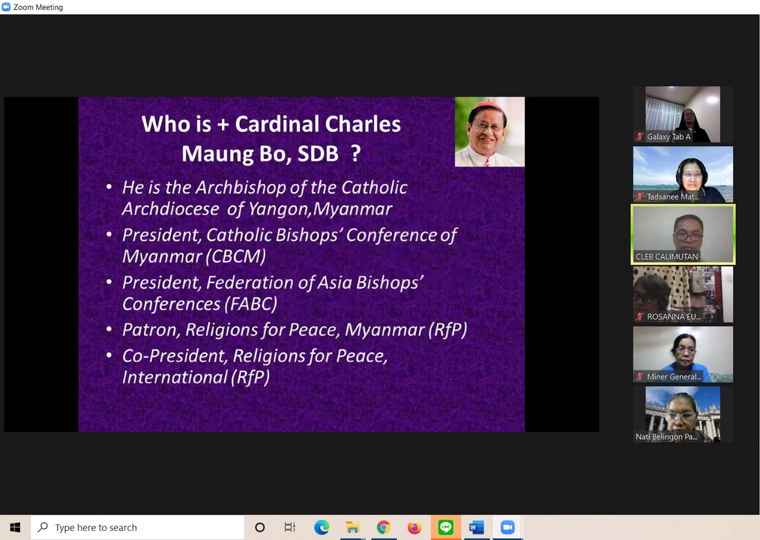
Task: Open the Windows Start menu
Action: [x=15, y=527]
